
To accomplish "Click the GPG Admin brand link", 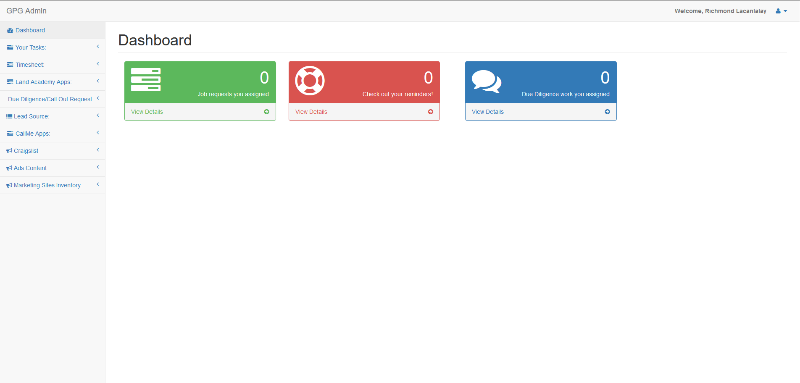I will pos(26,11).
